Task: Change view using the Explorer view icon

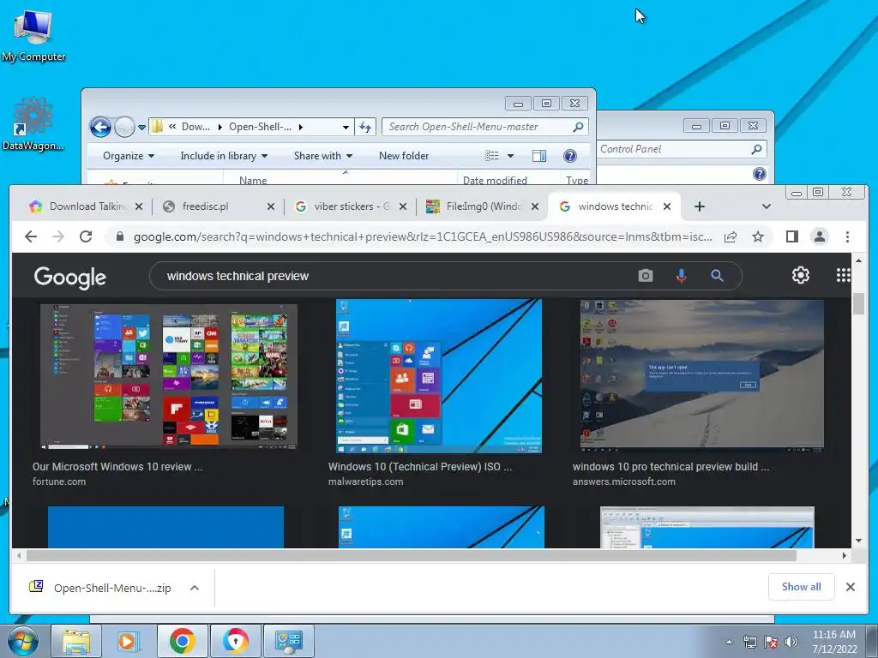Action: point(491,156)
